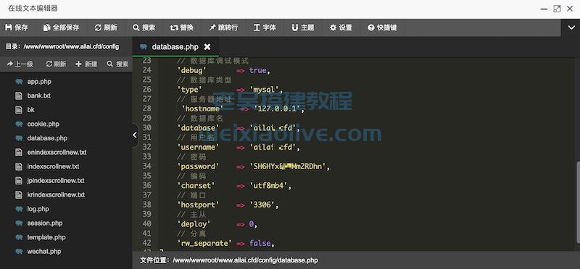Click the true value on the debug line
This screenshot has height=269, width=580.
[x=258, y=70]
